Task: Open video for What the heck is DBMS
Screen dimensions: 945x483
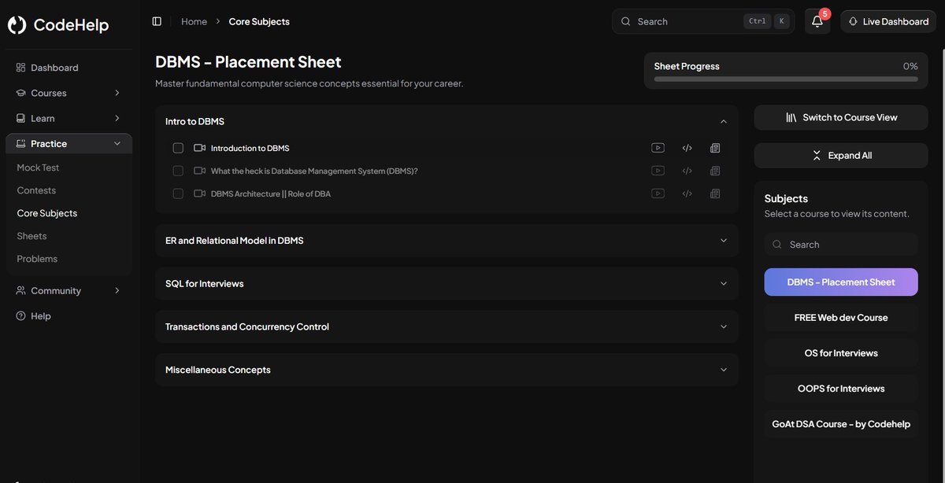Action: click(x=658, y=171)
